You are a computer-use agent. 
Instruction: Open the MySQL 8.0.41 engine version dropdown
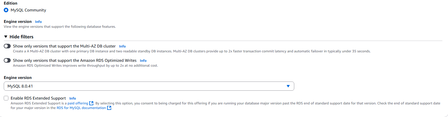(x=149, y=86)
